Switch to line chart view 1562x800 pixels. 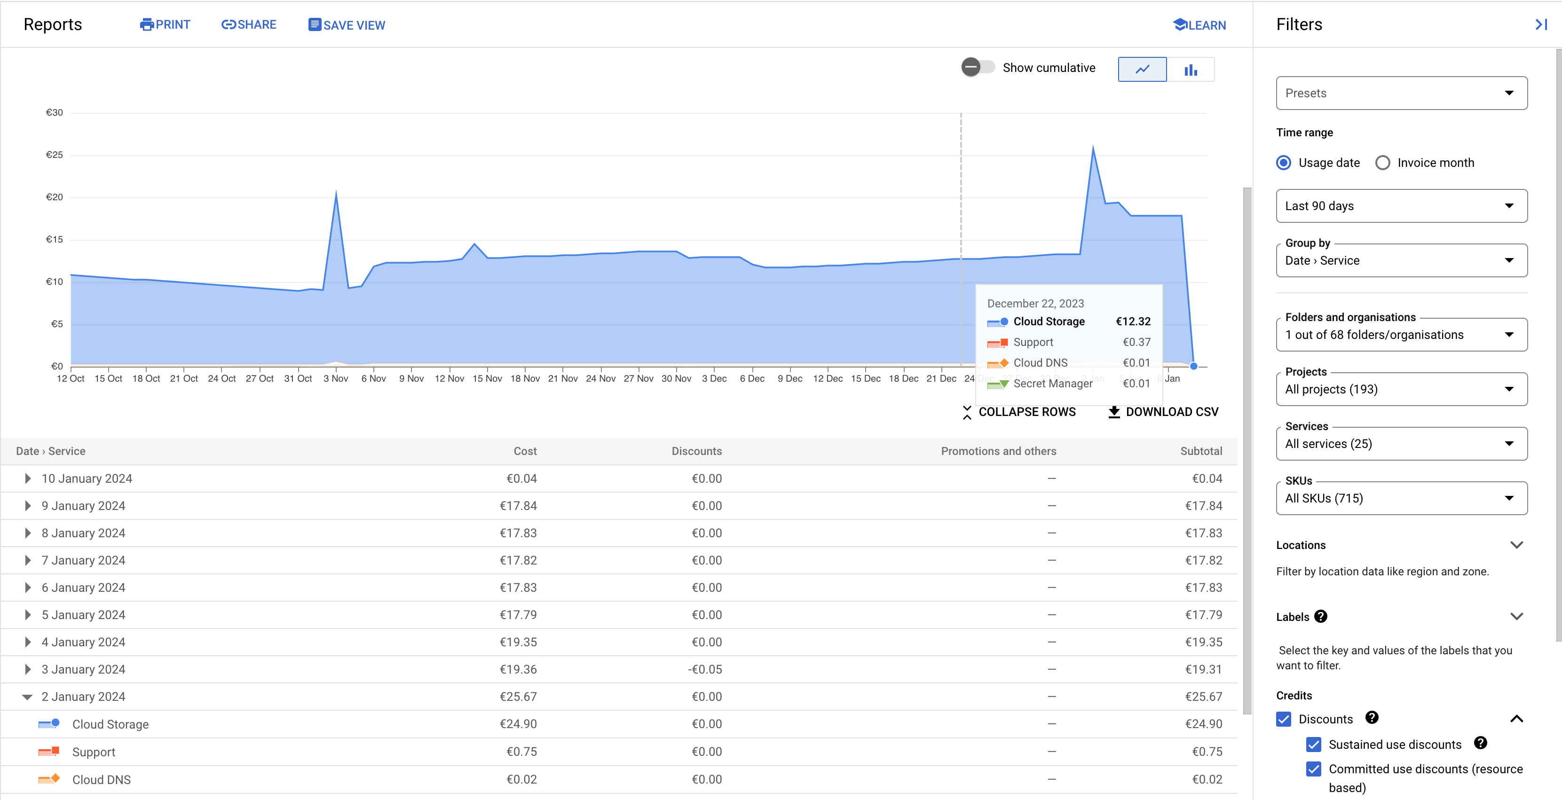pos(1142,70)
